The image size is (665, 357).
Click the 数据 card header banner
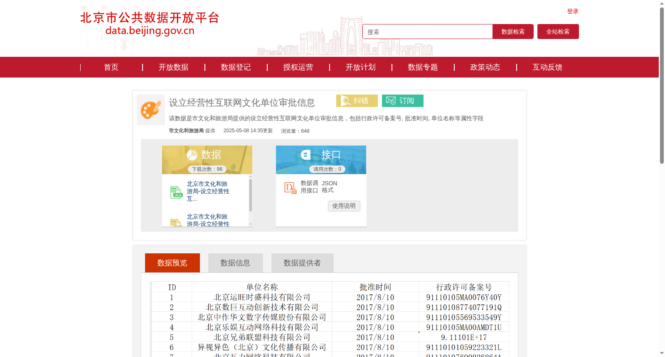207,160
